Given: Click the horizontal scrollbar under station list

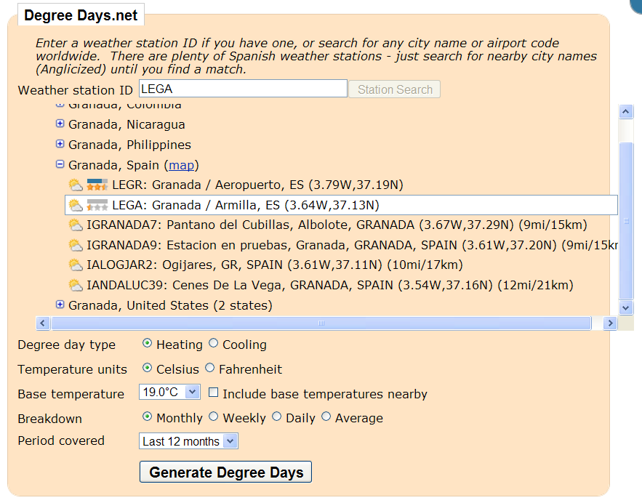Looking at the screenshot, I should tap(320, 323).
